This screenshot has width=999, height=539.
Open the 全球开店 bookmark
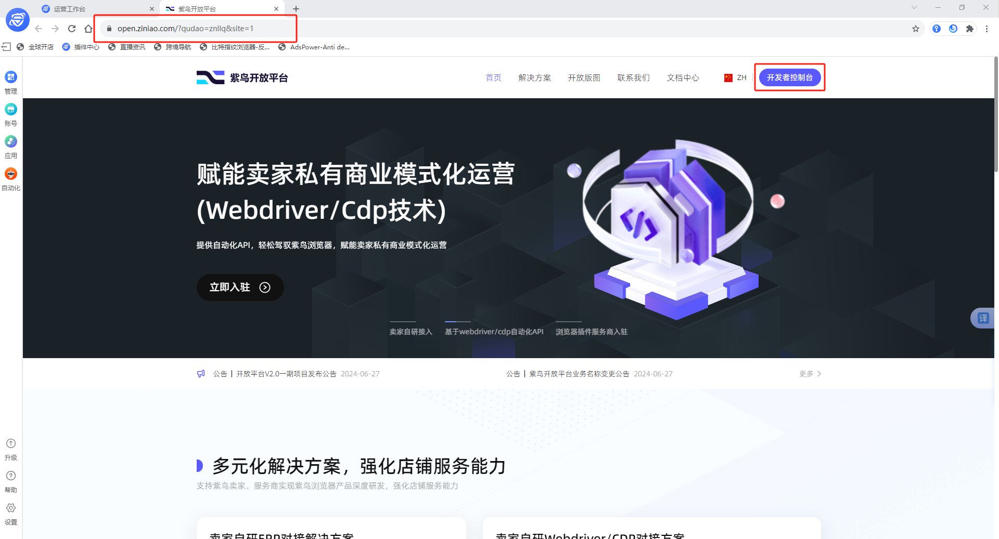click(35, 47)
